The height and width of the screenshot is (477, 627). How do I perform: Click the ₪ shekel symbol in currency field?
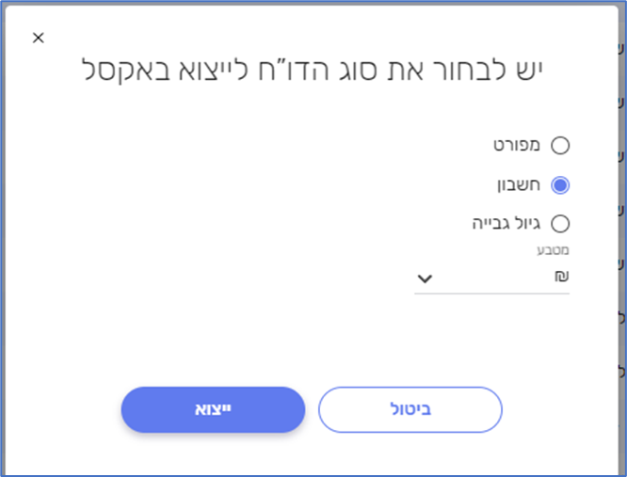(x=563, y=277)
